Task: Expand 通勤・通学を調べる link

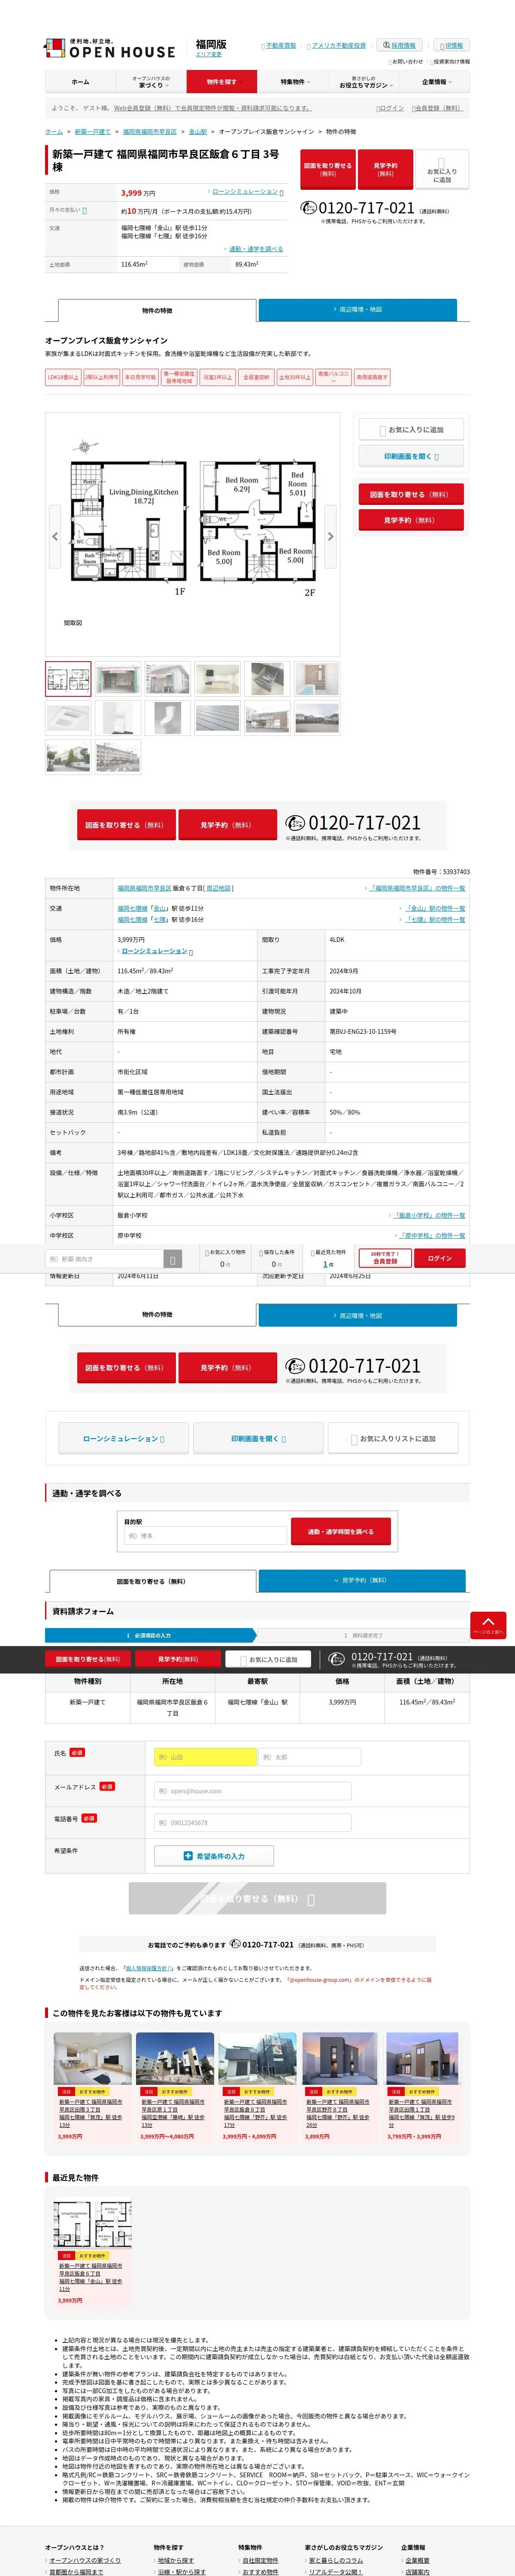Action: pos(256,249)
